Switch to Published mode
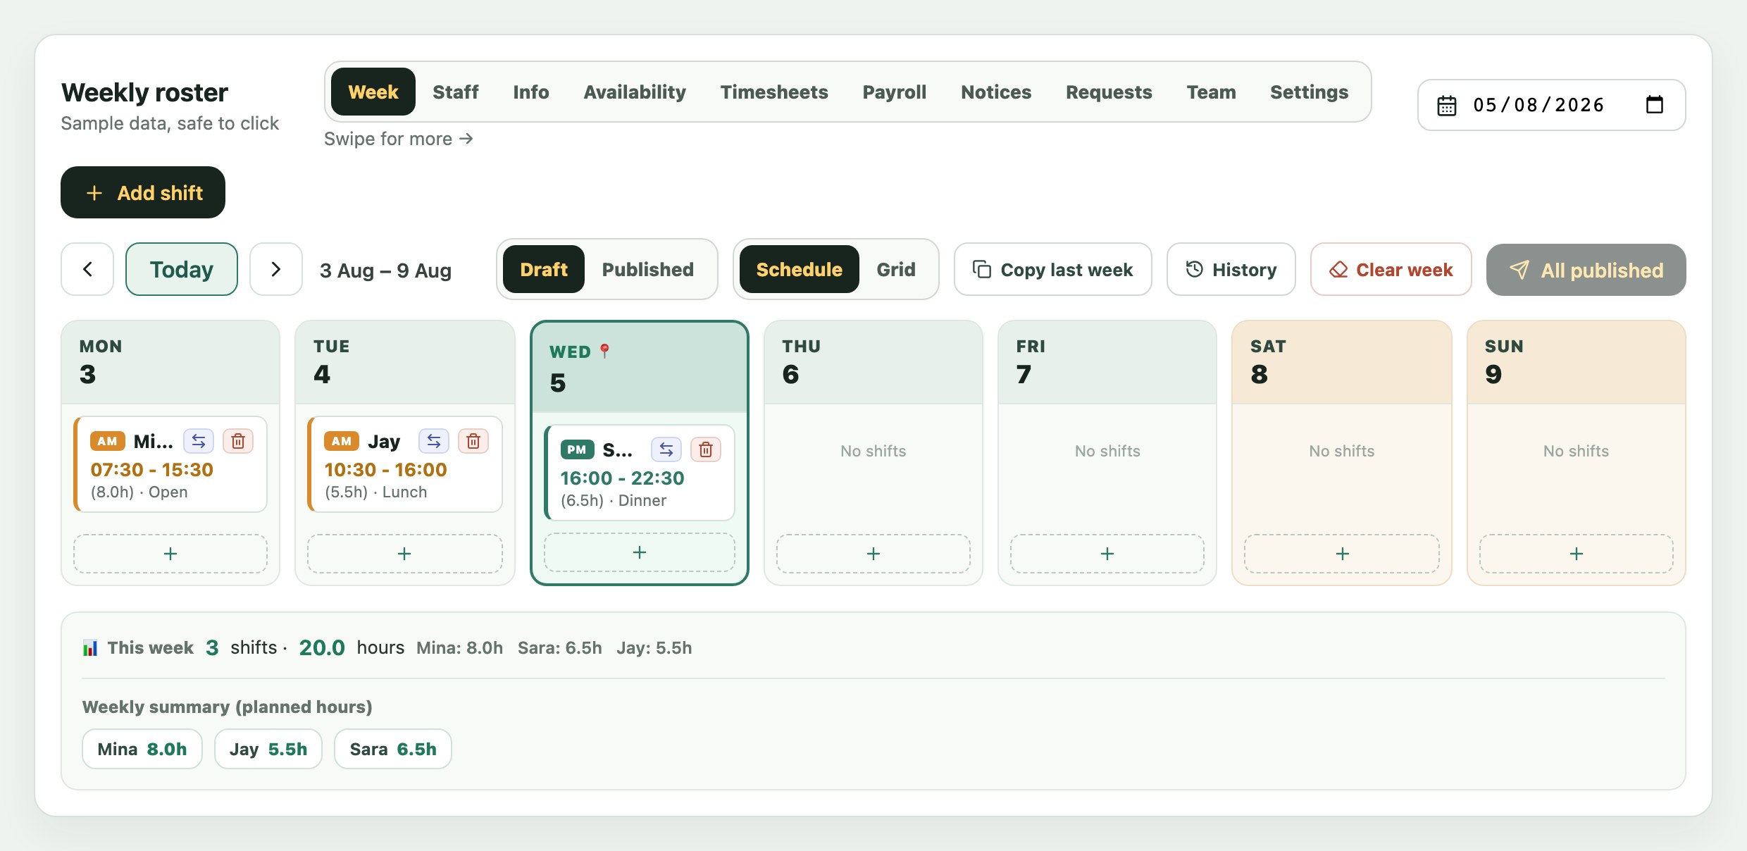This screenshot has width=1747, height=851. coord(648,269)
